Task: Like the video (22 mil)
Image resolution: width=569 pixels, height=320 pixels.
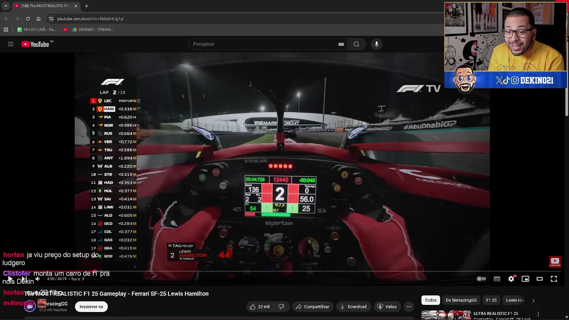Action: click(x=260, y=307)
